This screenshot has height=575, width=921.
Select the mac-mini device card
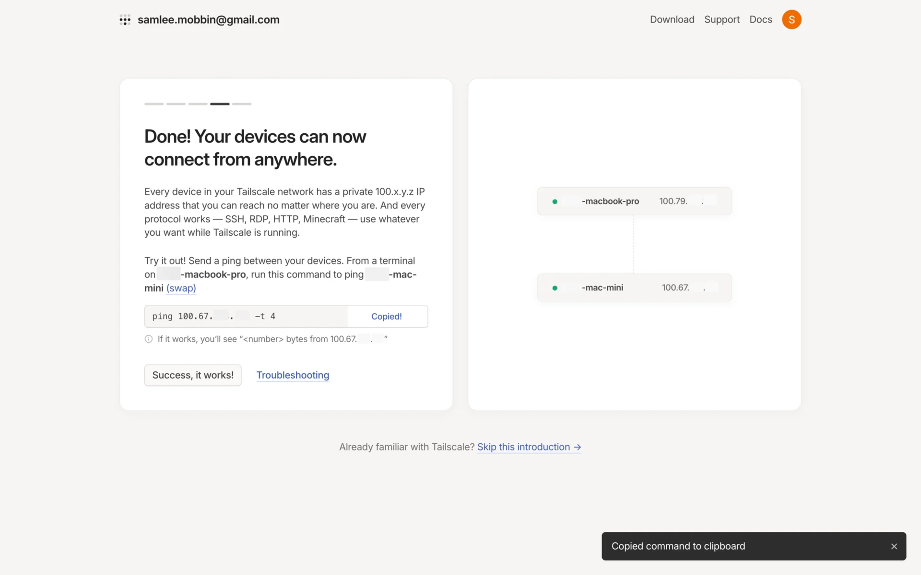click(x=634, y=287)
